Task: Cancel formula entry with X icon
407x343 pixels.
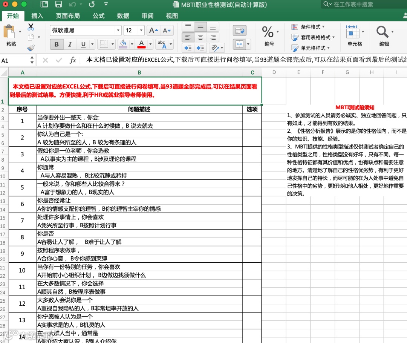Action: [x=45, y=60]
